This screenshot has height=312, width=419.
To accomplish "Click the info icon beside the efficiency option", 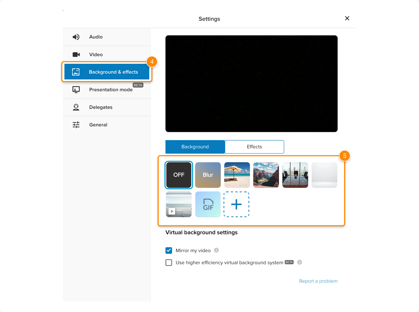I will pyautogui.click(x=300, y=262).
